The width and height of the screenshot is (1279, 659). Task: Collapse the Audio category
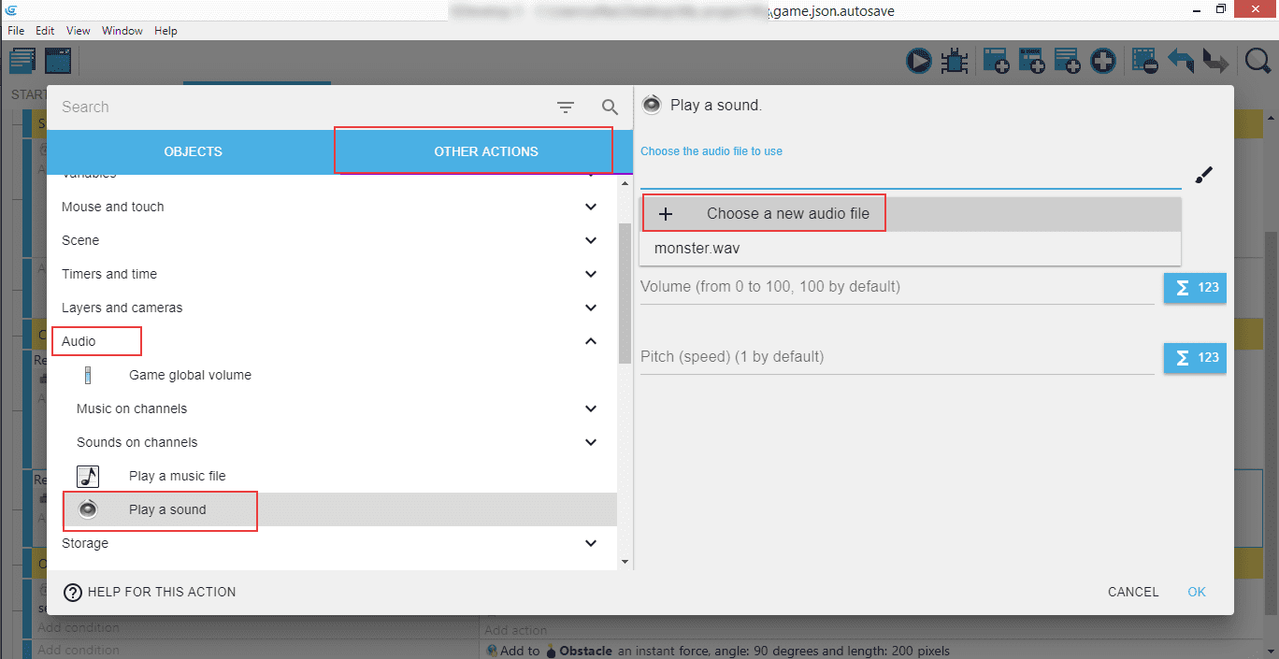pos(590,341)
